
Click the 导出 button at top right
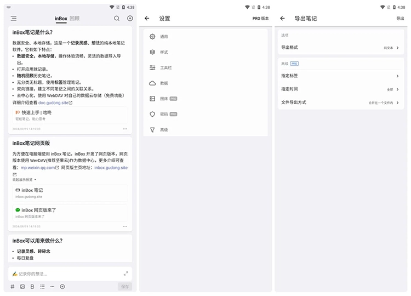400,18
